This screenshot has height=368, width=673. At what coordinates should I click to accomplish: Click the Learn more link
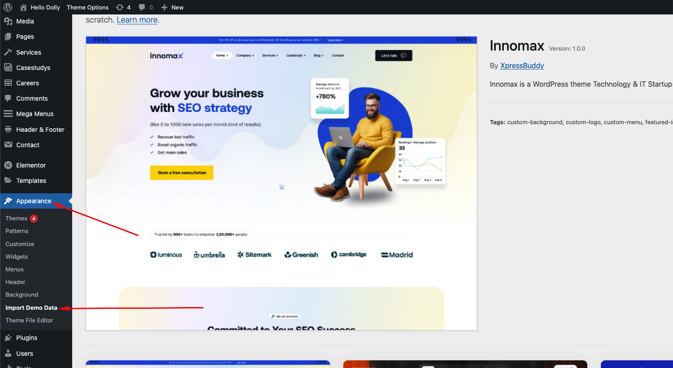tap(137, 20)
